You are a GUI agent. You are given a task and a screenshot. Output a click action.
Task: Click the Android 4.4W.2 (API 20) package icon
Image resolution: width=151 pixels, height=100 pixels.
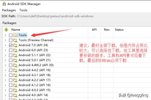coord(15,65)
